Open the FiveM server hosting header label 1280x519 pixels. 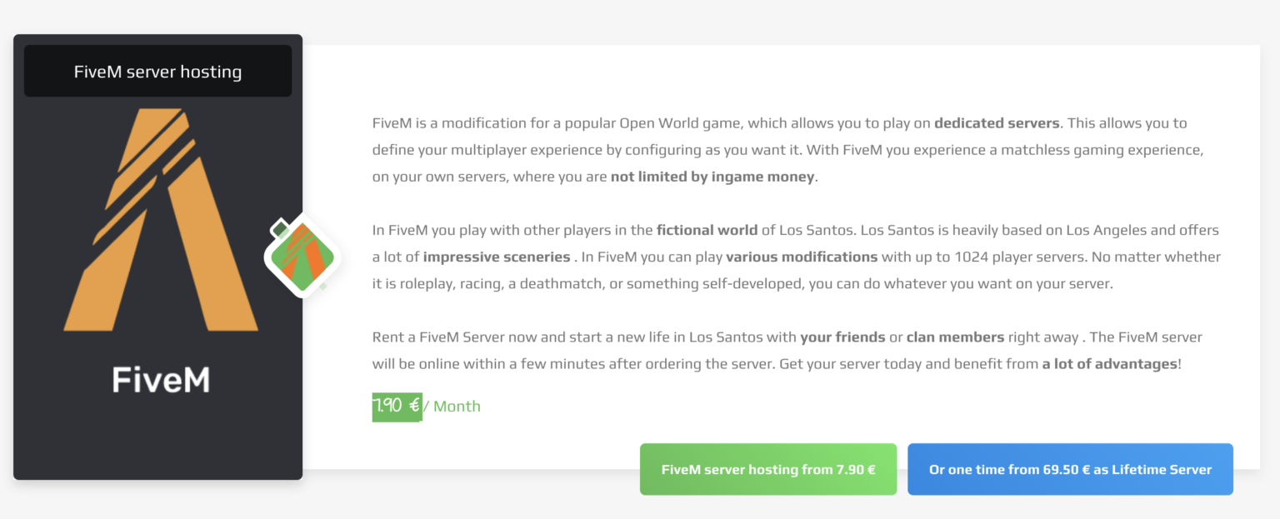click(x=157, y=71)
